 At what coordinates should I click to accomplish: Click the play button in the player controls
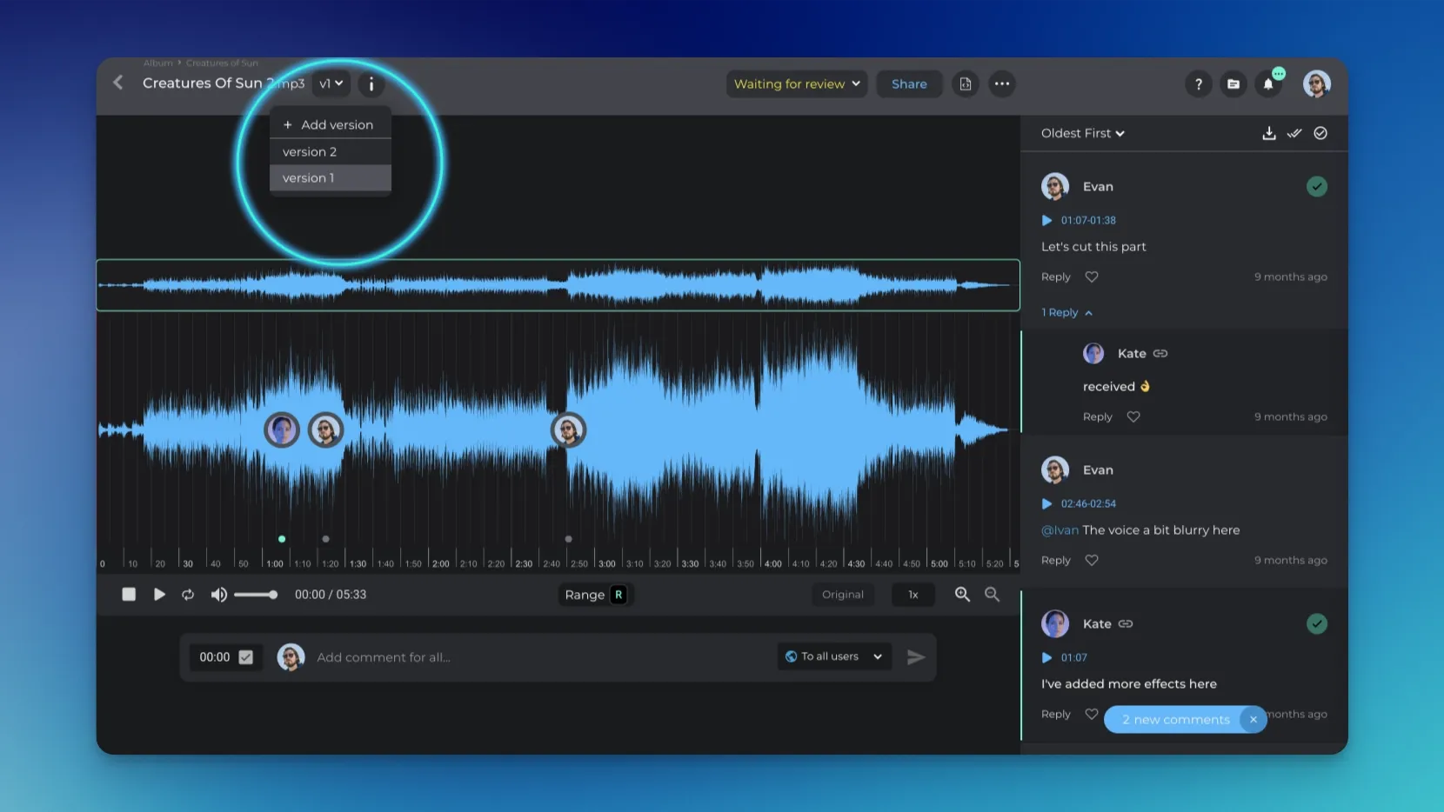[x=159, y=595]
